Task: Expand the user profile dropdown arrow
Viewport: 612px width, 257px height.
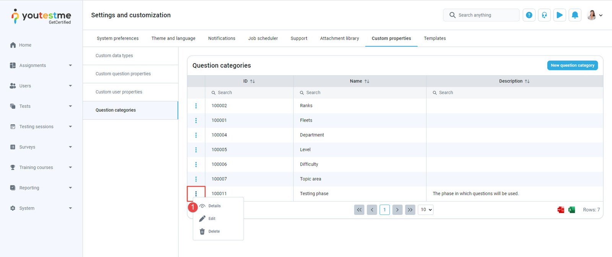Action: (x=601, y=15)
